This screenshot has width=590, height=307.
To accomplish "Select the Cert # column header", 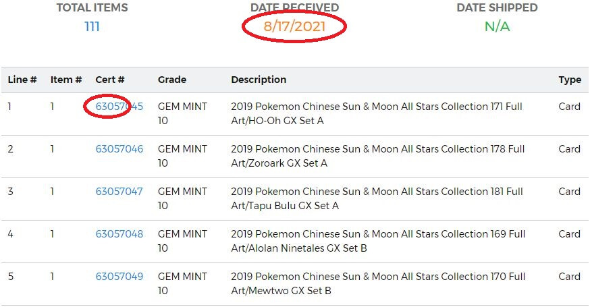I will click(x=110, y=80).
